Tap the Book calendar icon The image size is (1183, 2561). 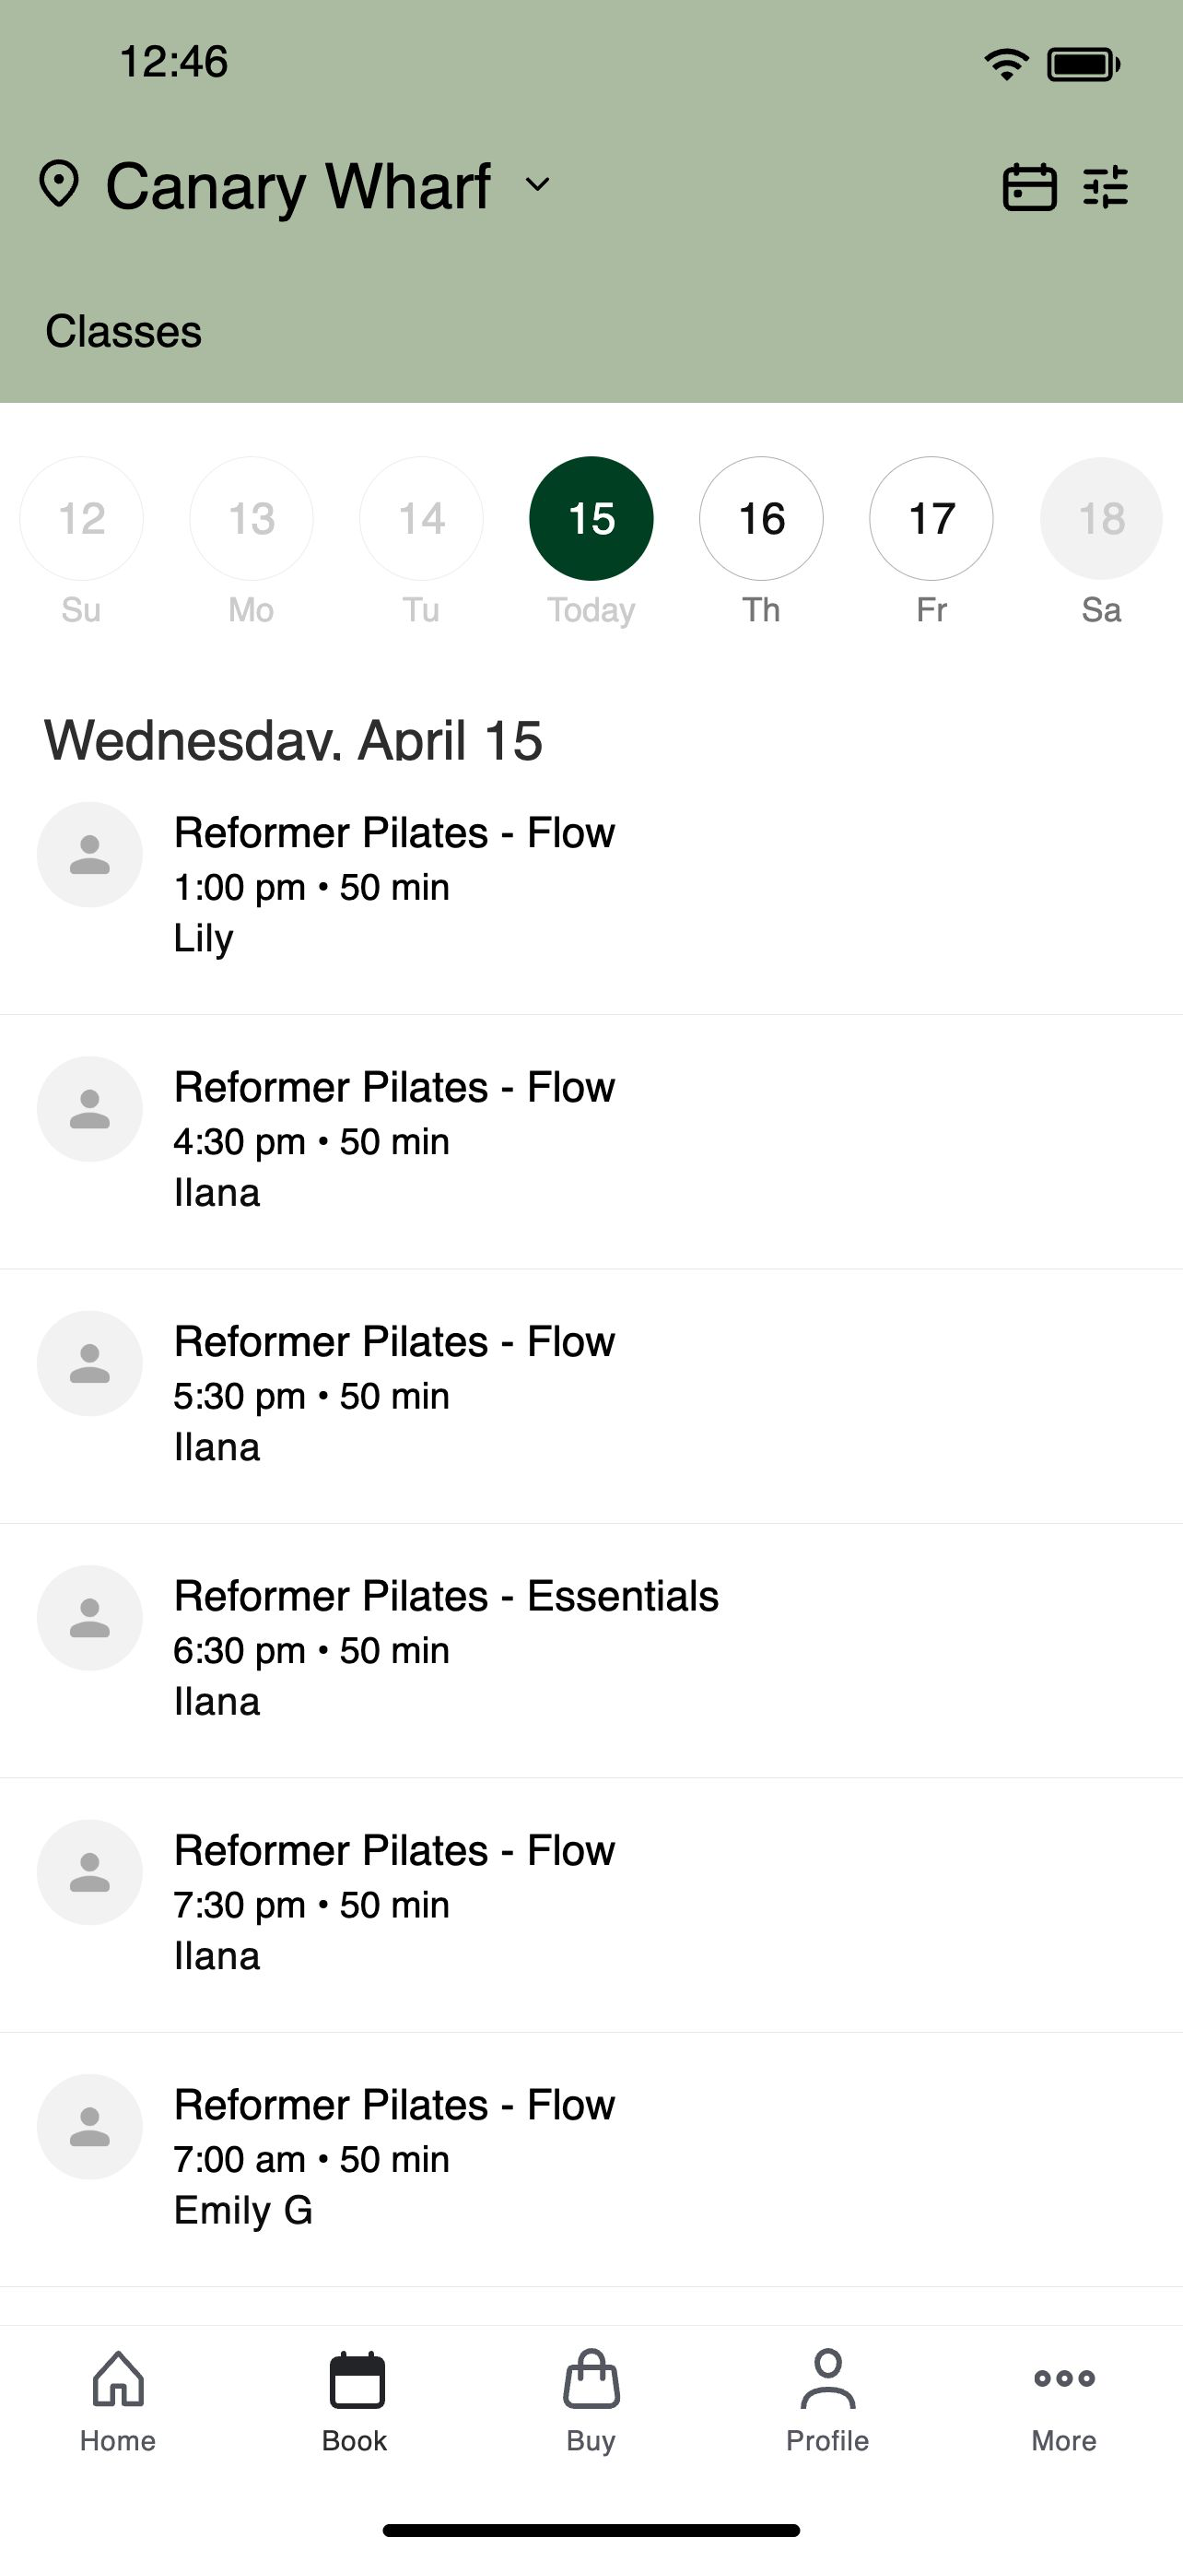(356, 2379)
